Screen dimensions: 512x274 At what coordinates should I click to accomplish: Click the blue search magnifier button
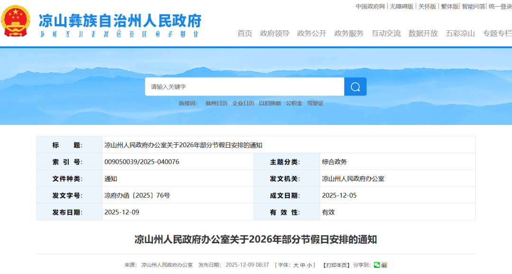[355, 87]
